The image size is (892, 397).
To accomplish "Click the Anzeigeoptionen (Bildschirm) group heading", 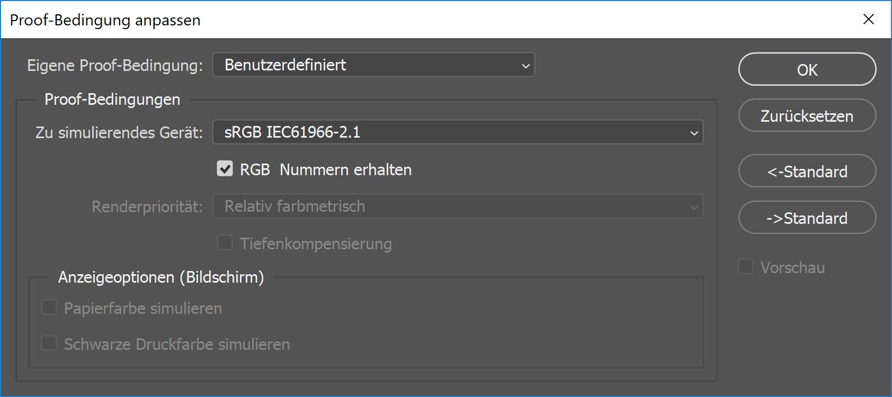I will (x=161, y=277).
